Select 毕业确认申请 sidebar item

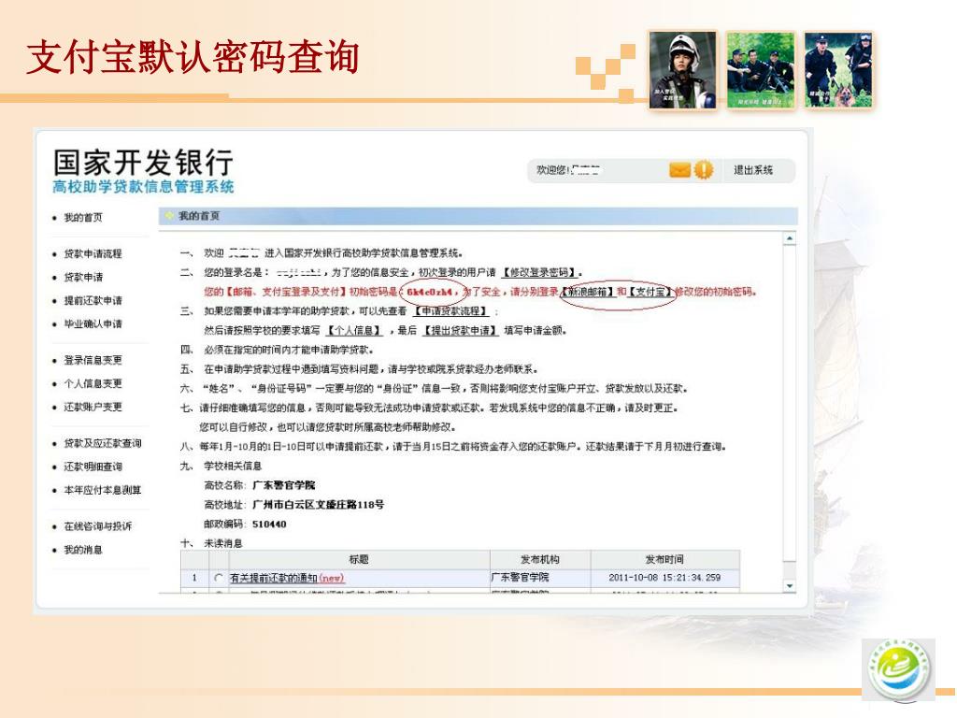coord(93,323)
